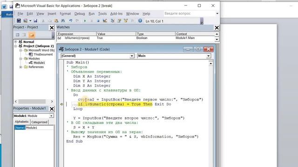
Task: Click the 'Введите вопрос' help search field
Action: pyautogui.click(x=190, y=13)
